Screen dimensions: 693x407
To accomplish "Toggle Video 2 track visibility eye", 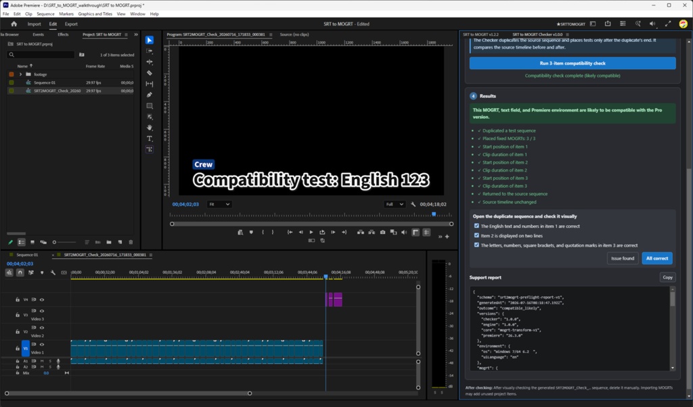I will pos(42,327).
